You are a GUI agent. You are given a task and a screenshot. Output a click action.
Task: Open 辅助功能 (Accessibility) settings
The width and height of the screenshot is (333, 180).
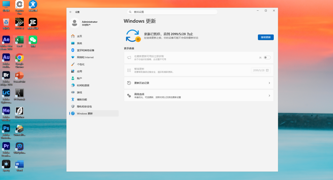pos(94,100)
